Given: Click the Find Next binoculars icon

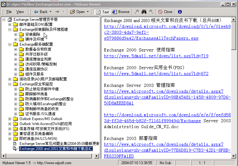Looking at the screenshot, I should [x=151, y=12].
